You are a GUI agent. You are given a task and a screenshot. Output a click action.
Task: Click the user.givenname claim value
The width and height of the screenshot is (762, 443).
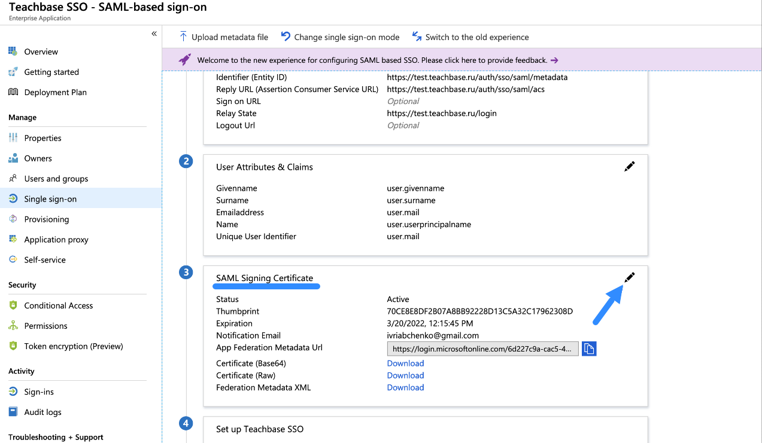click(415, 188)
